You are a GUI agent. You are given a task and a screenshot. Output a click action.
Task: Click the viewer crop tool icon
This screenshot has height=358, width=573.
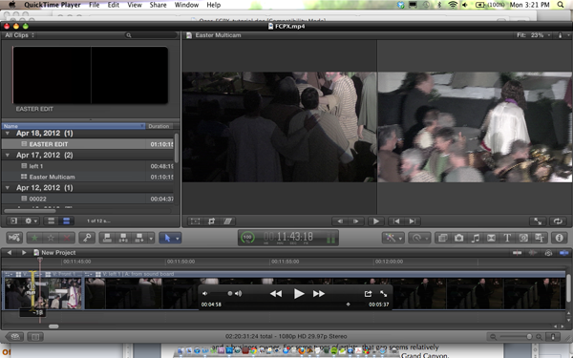coord(212,221)
